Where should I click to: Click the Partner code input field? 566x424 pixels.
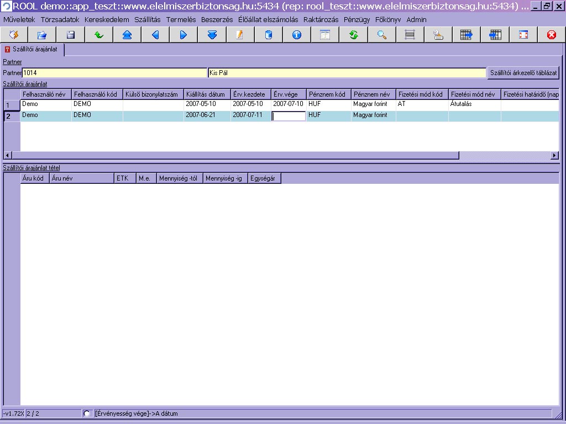pos(114,73)
